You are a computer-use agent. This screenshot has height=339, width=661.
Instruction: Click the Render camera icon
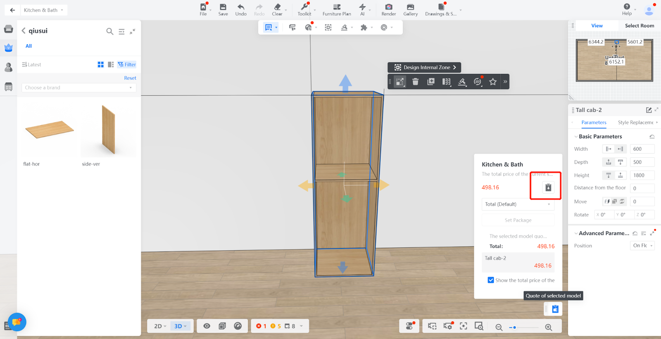pyautogui.click(x=388, y=7)
